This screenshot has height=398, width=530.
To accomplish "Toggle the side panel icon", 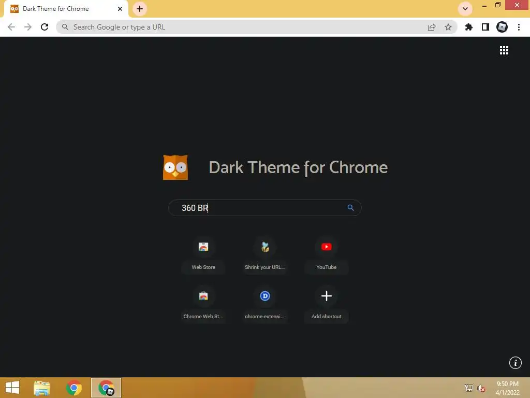I will pyautogui.click(x=485, y=27).
